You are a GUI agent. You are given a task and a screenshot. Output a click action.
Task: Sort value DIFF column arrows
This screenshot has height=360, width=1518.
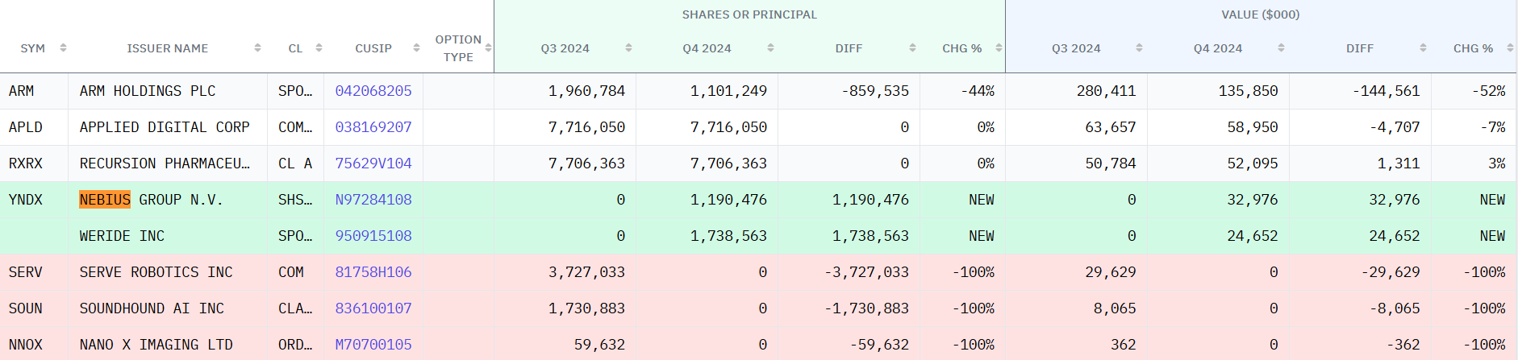coord(1423,48)
